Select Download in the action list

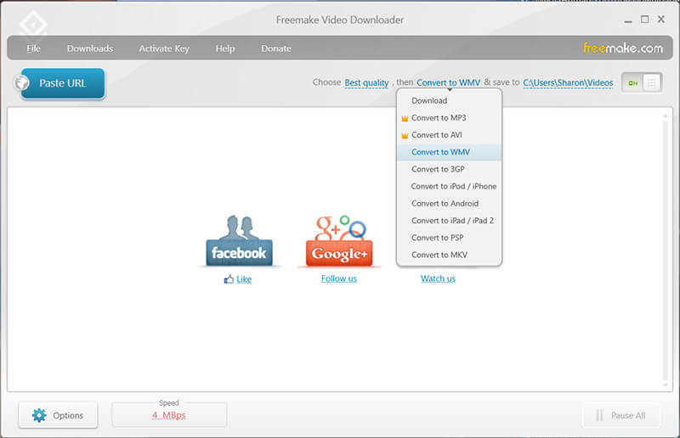click(x=449, y=100)
